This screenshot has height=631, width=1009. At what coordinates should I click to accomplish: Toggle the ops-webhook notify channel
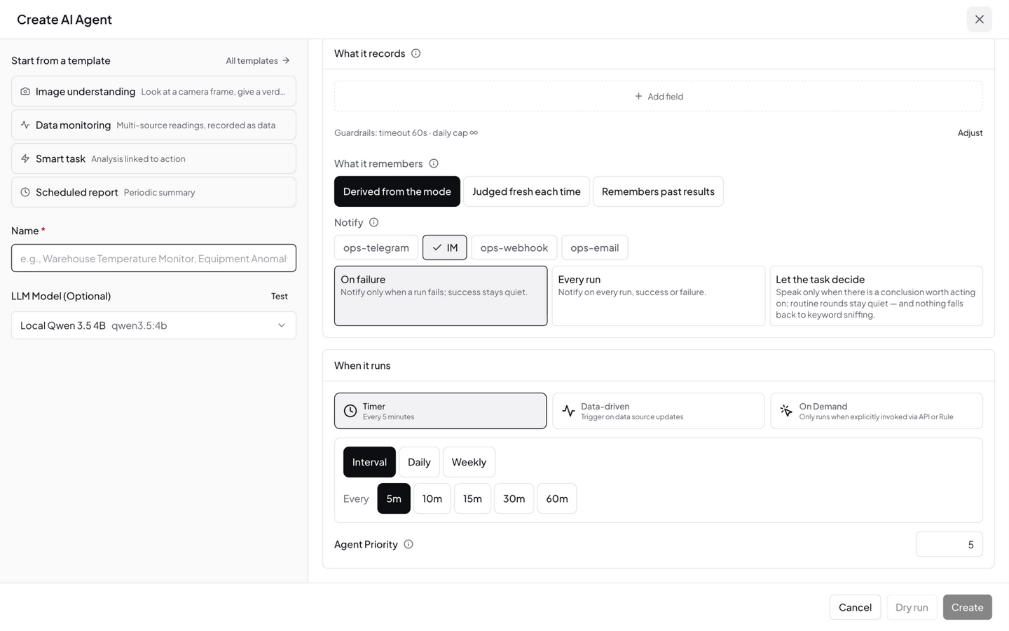tap(514, 247)
